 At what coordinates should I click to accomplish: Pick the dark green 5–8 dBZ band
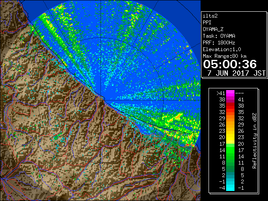230,169
